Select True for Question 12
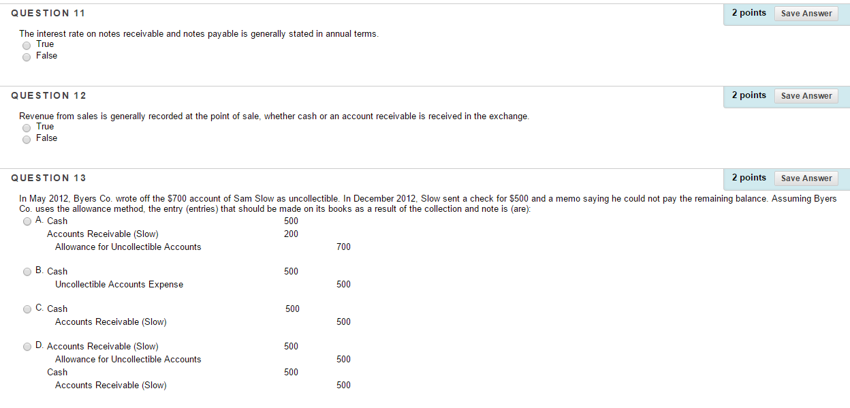The height and width of the screenshot is (408, 850). (x=27, y=127)
